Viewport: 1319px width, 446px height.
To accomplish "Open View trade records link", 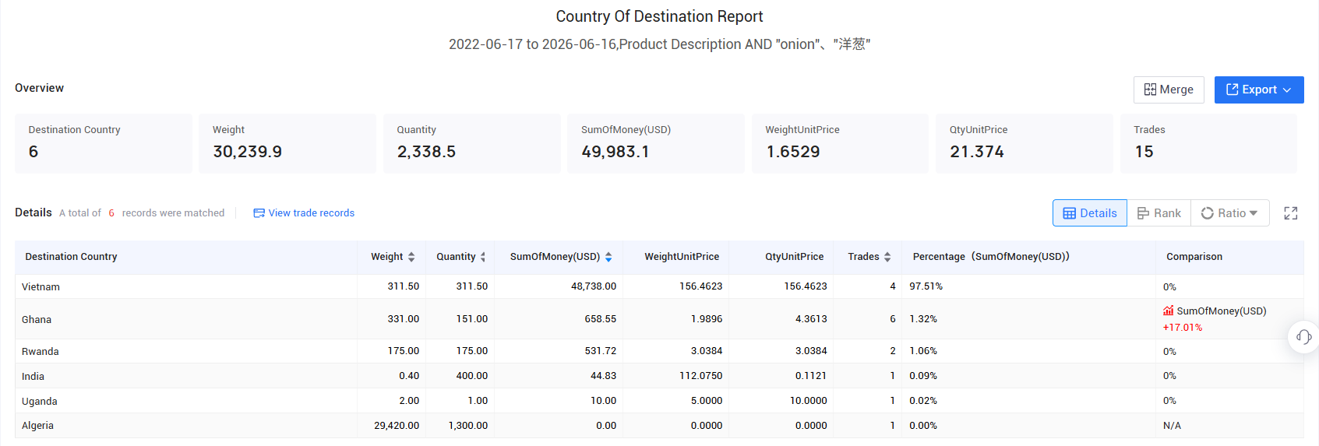I will tap(304, 212).
